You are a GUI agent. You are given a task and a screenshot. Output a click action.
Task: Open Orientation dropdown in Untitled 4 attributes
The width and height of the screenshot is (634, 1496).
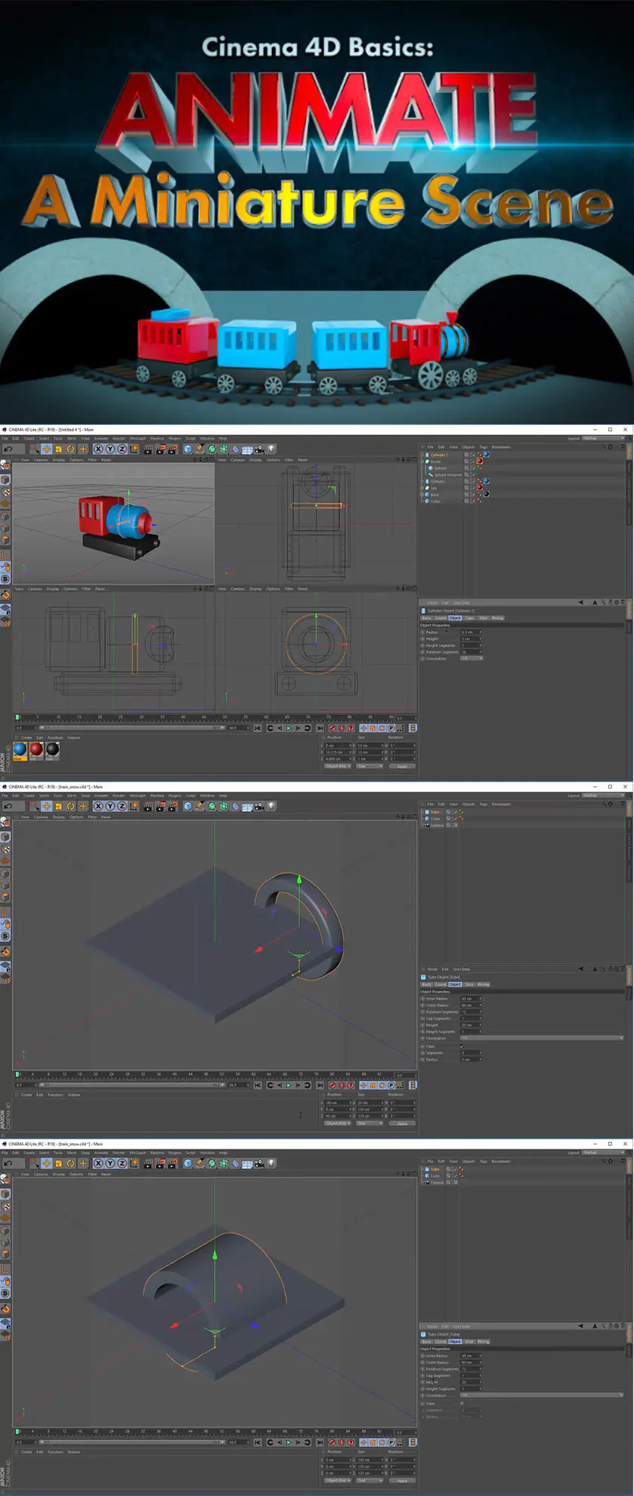472,658
